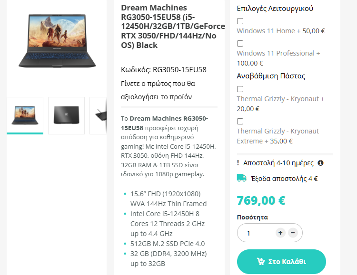This screenshot has height=275, width=357.
Task: Select the partially visible third thumbnail
Action: [98, 116]
